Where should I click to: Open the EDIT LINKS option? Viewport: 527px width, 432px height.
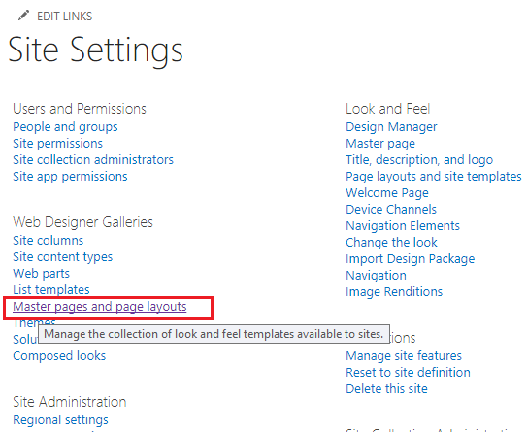[x=64, y=17]
